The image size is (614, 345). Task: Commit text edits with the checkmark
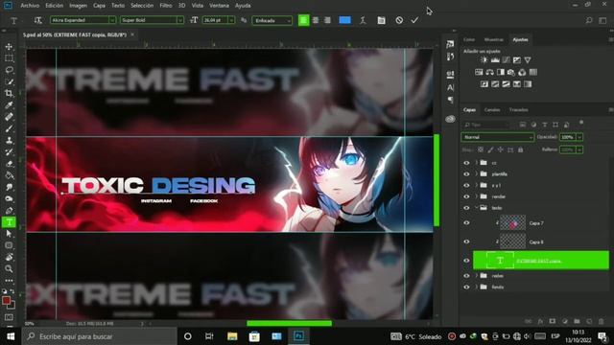click(414, 20)
